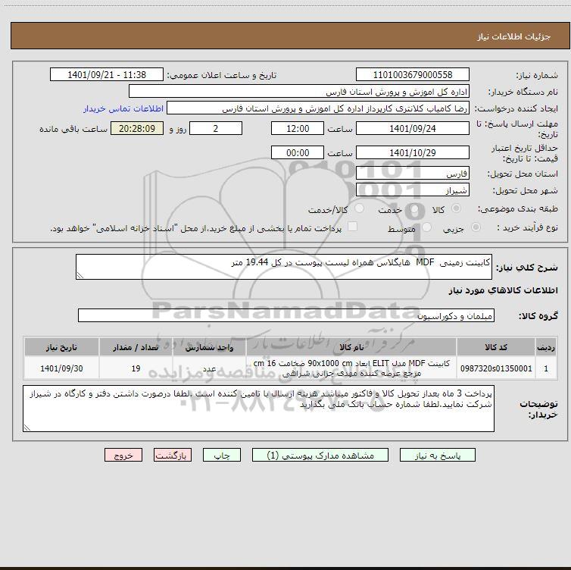Click the delivery province field فارس
The height and width of the screenshot is (570, 571).
tap(413, 173)
